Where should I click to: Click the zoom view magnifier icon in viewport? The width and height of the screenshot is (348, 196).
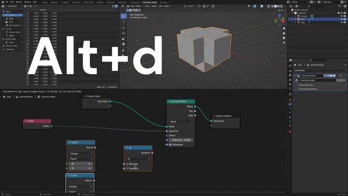pos(284,29)
